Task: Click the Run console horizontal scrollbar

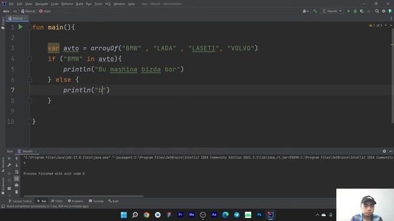Action: (x=84, y=196)
